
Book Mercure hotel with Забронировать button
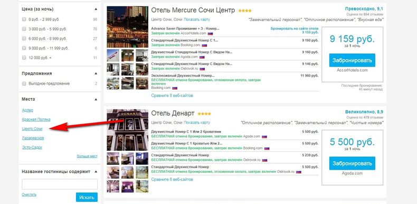(352, 60)
